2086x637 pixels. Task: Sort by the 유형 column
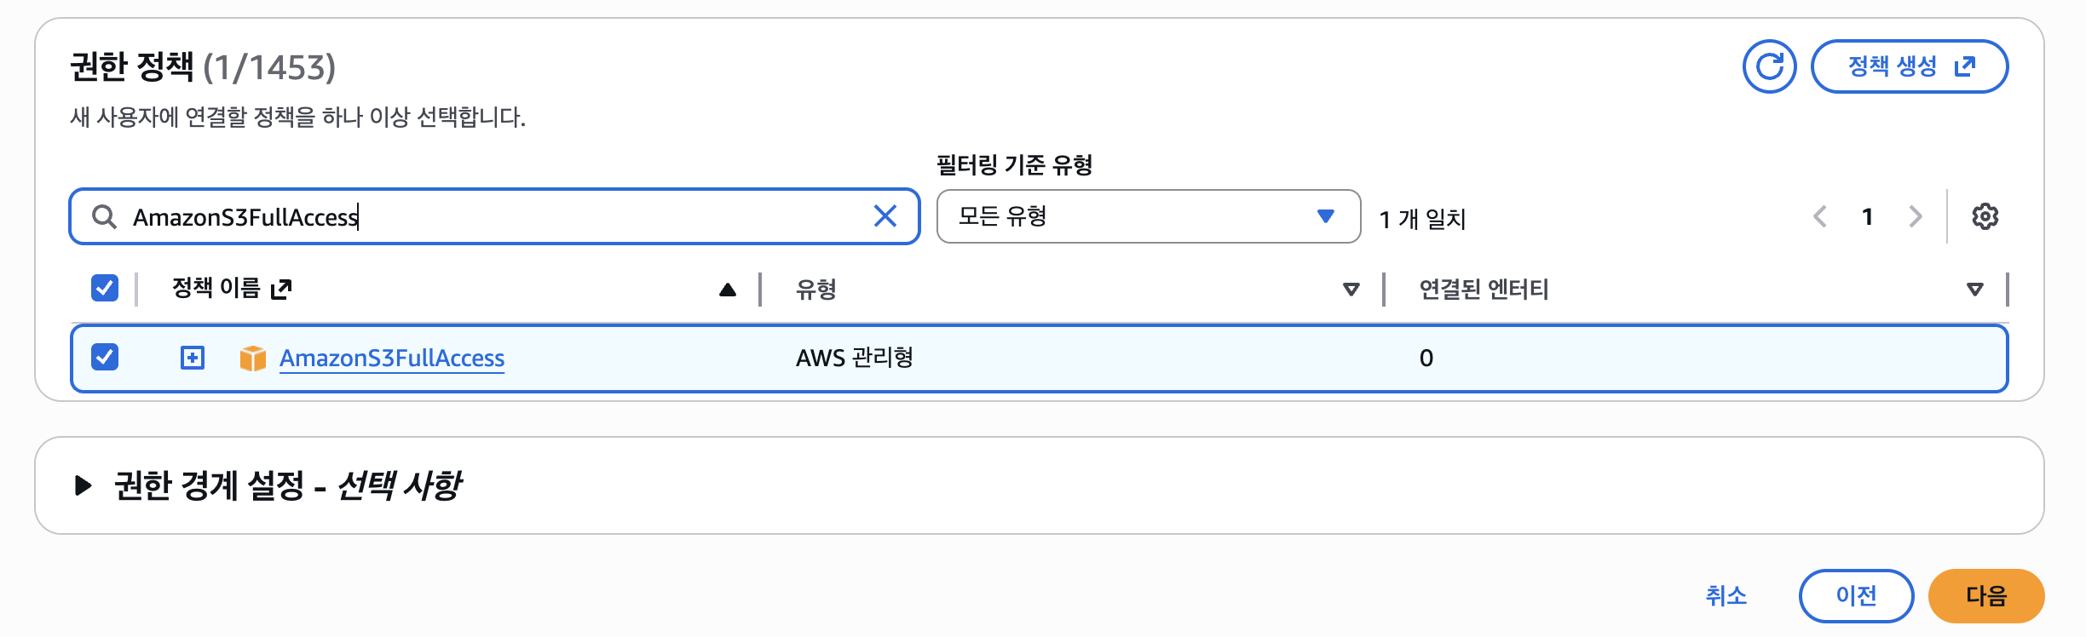pos(1351,290)
